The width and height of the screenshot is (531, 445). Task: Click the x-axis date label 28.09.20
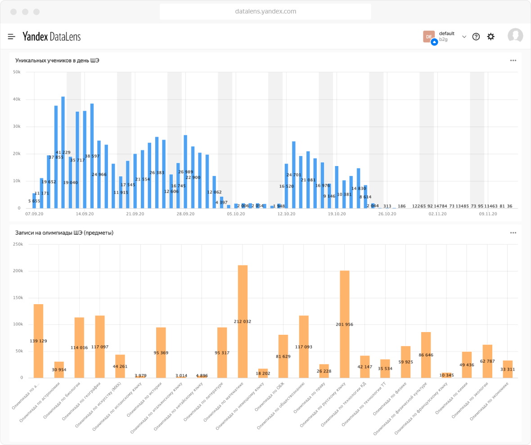(x=185, y=214)
